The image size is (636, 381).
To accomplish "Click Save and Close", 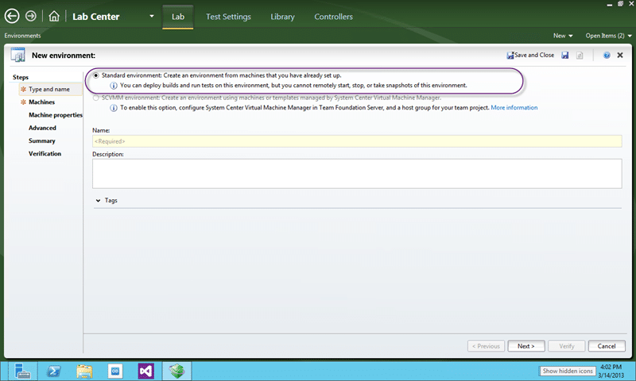I will pos(530,55).
